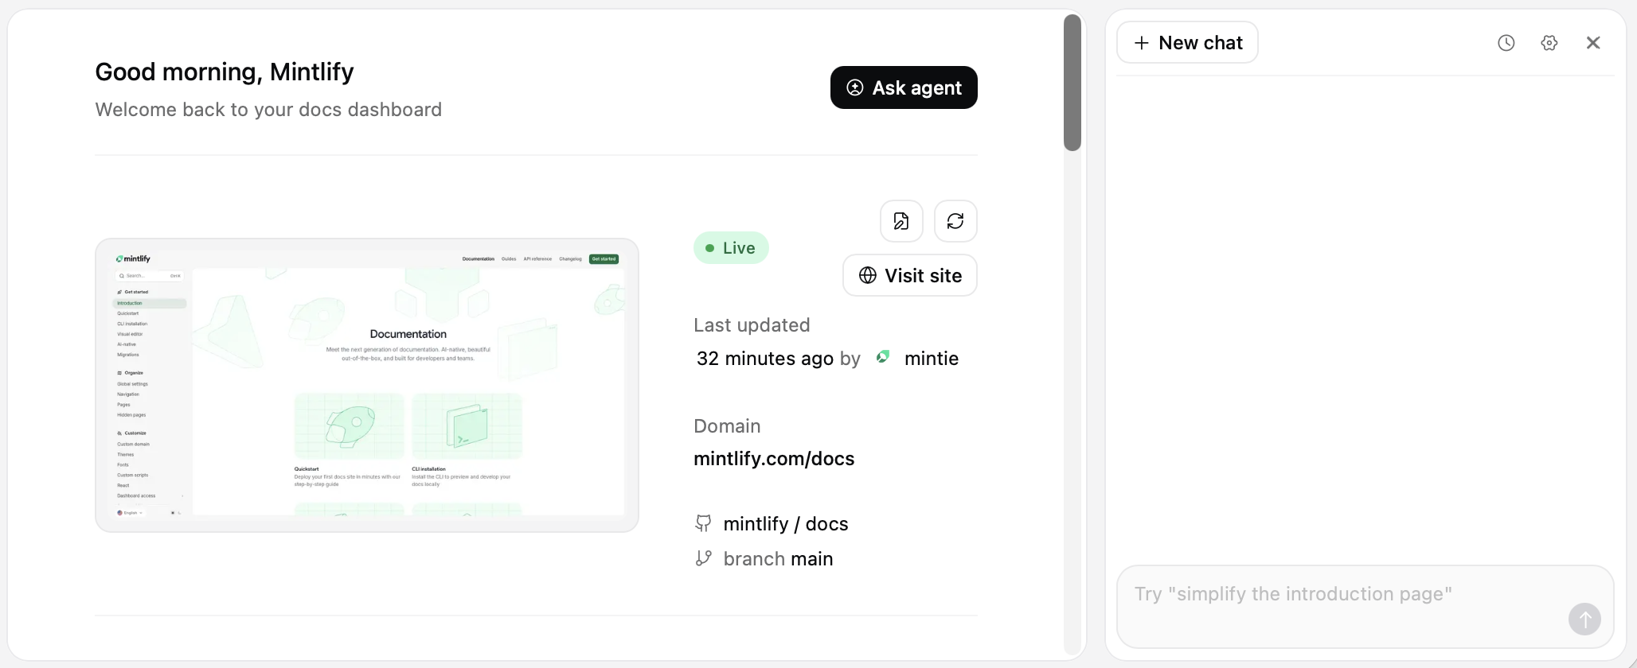Screen dimensions: 1637x668
Task: Click the branch icon next to main
Action: [x=703, y=558]
